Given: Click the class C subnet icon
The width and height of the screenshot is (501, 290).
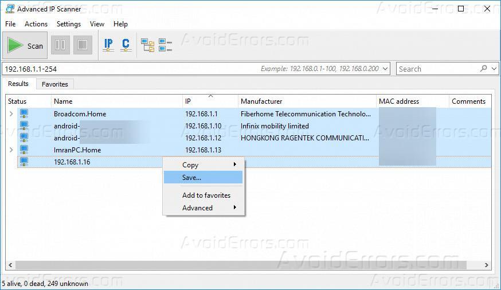Looking at the screenshot, I should point(126,45).
